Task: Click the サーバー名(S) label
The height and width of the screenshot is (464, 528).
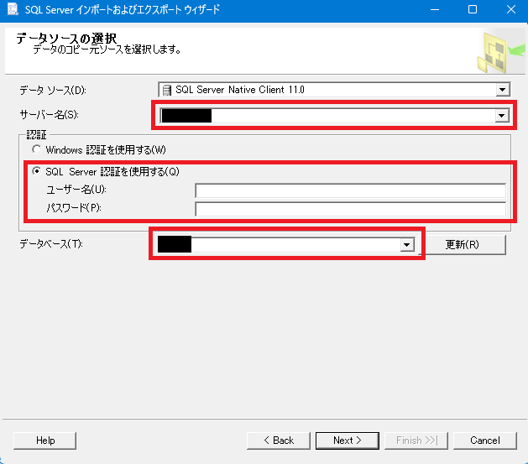Action: 50,115
